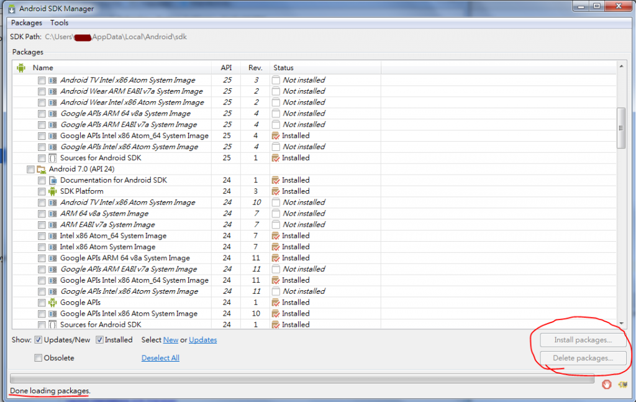Click the Delete packages button
Screen dimensions: 636x402
583,358
